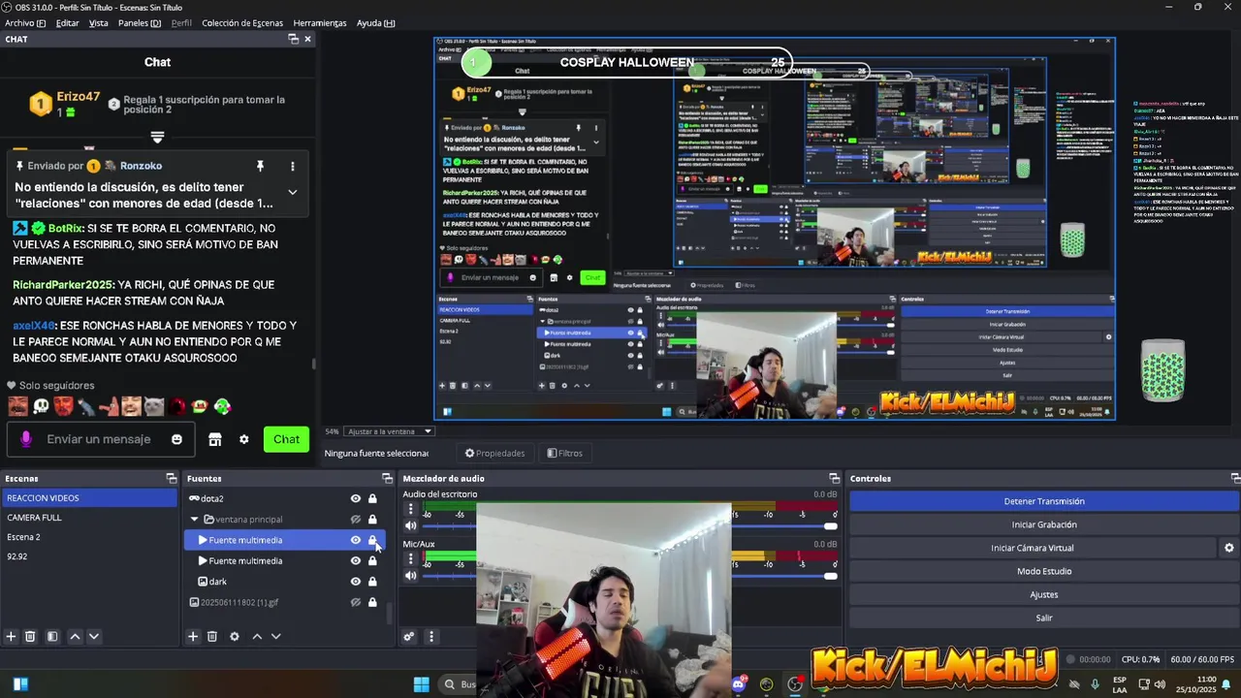Open the Paneles menu
The height and width of the screenshot is (698, 1241).
coord(140,22)
